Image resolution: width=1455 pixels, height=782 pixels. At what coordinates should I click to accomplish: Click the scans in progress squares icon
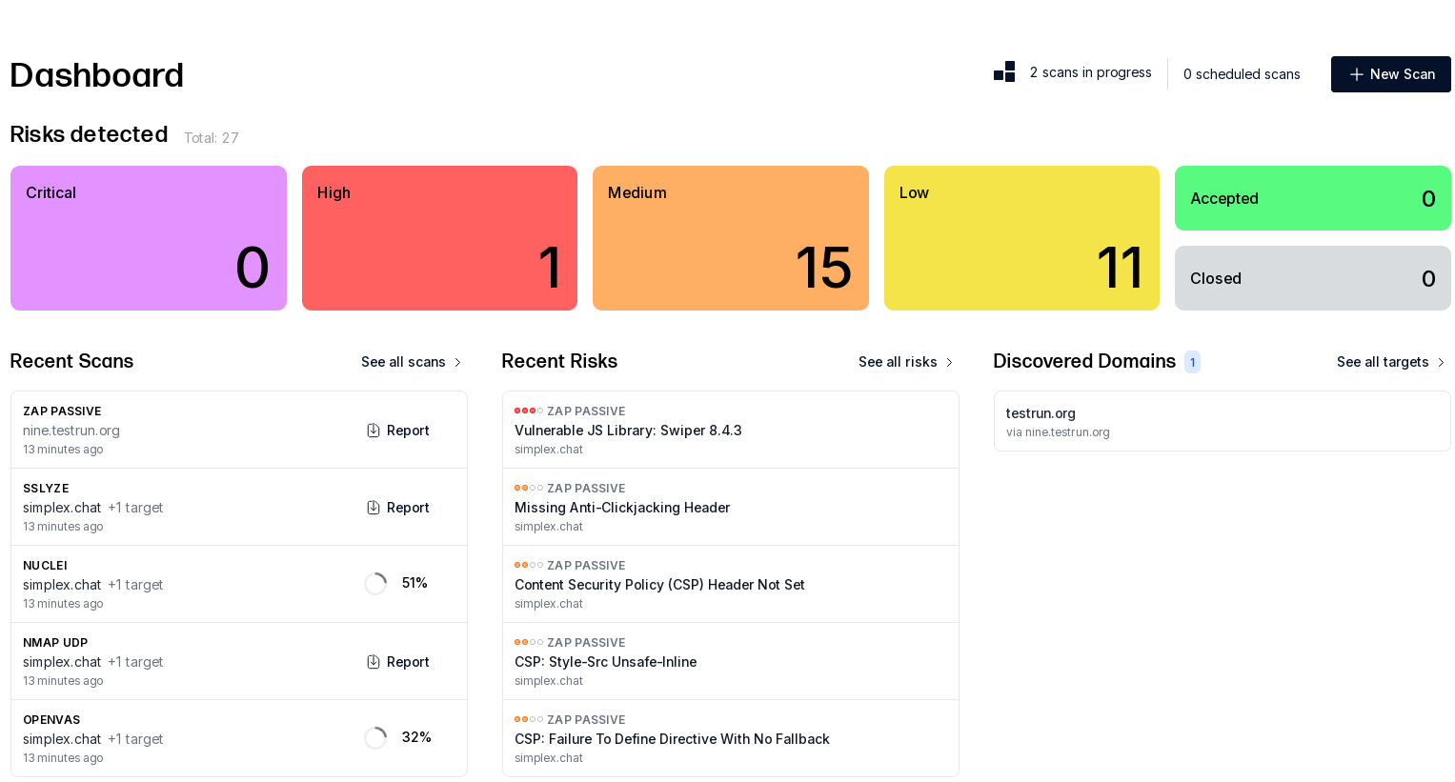[1004, 72]
